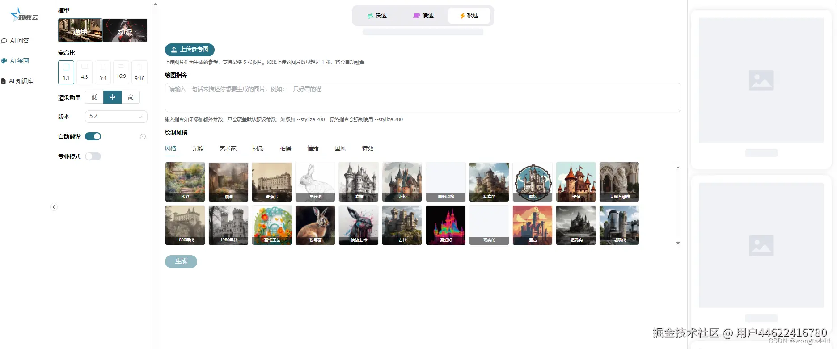Viewport: 837px width, 349px height.
Task: Pick the 水彩 style thumbnail
Action: (x=185, y=182)
